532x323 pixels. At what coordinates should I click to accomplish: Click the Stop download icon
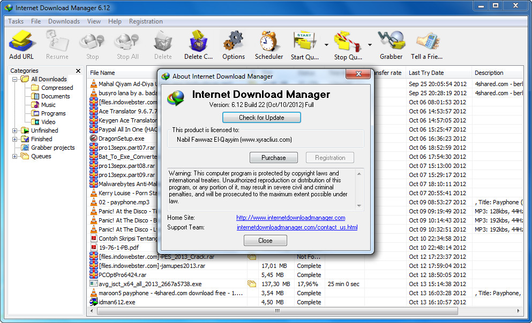point(91,43)
